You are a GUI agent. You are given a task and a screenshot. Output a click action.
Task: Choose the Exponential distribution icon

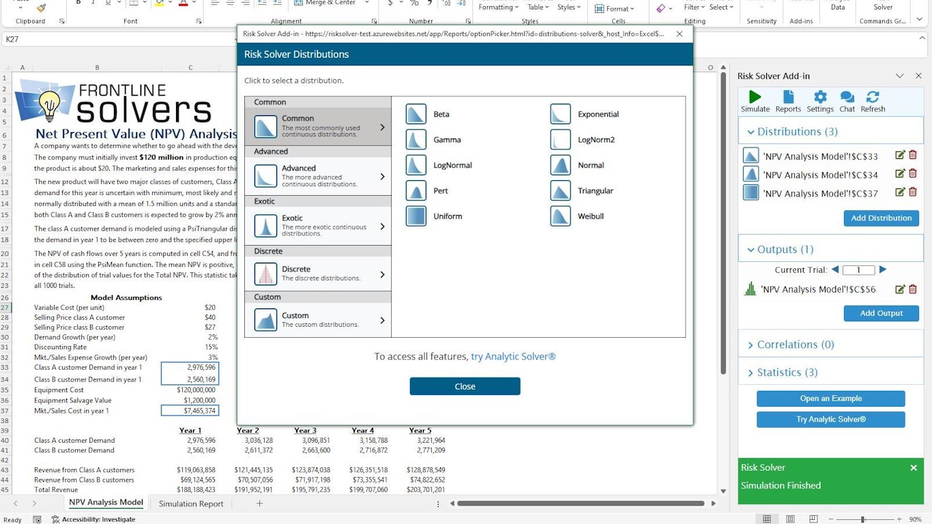(x=560, y=114)
